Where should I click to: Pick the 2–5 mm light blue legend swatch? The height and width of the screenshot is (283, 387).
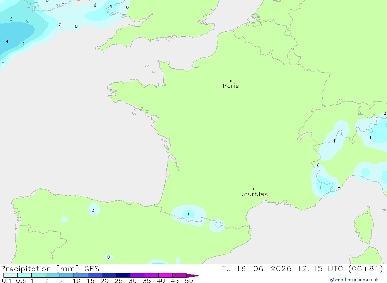click(x=53, y=275)
